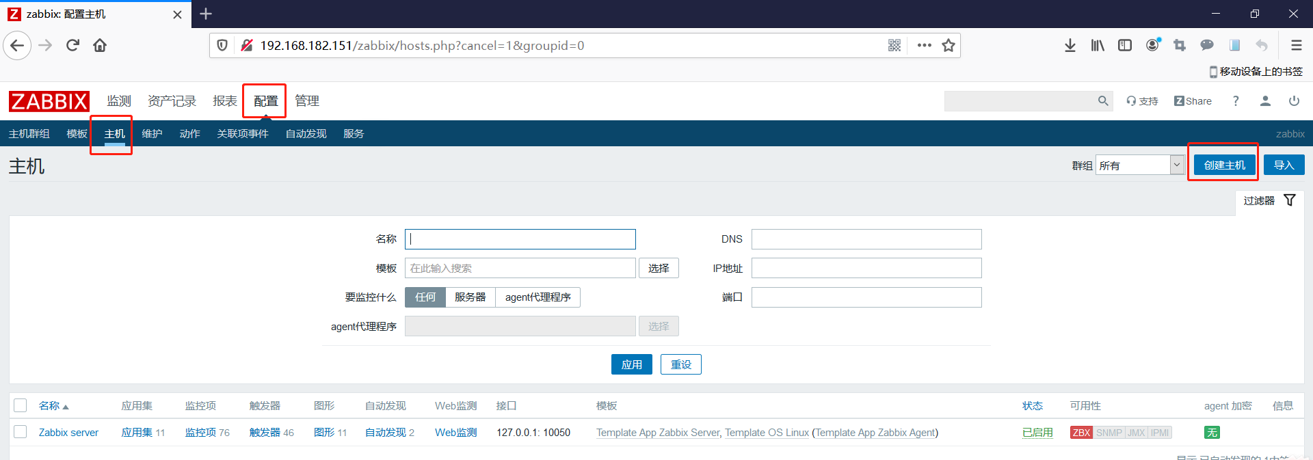This screenshot has height=460, width=1313.
Task: Toggle the 已启用 host status
Action: point(1037,433)
